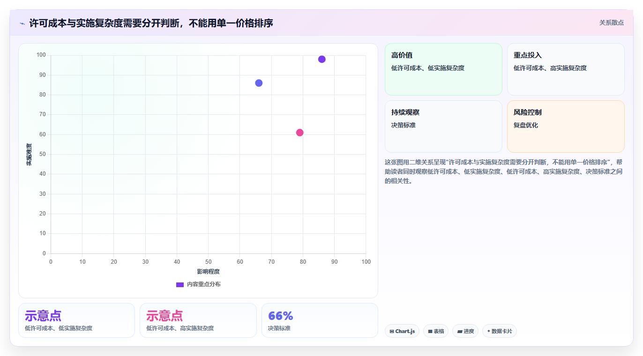Image resolution: width=643 pixels, height=356 pixels.
Task: Click the 实施难度 y-axis label
Action: (x=29, y=155)
